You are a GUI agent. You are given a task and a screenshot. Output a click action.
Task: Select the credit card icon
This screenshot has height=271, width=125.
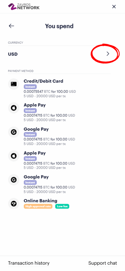[x=14, y=84]
